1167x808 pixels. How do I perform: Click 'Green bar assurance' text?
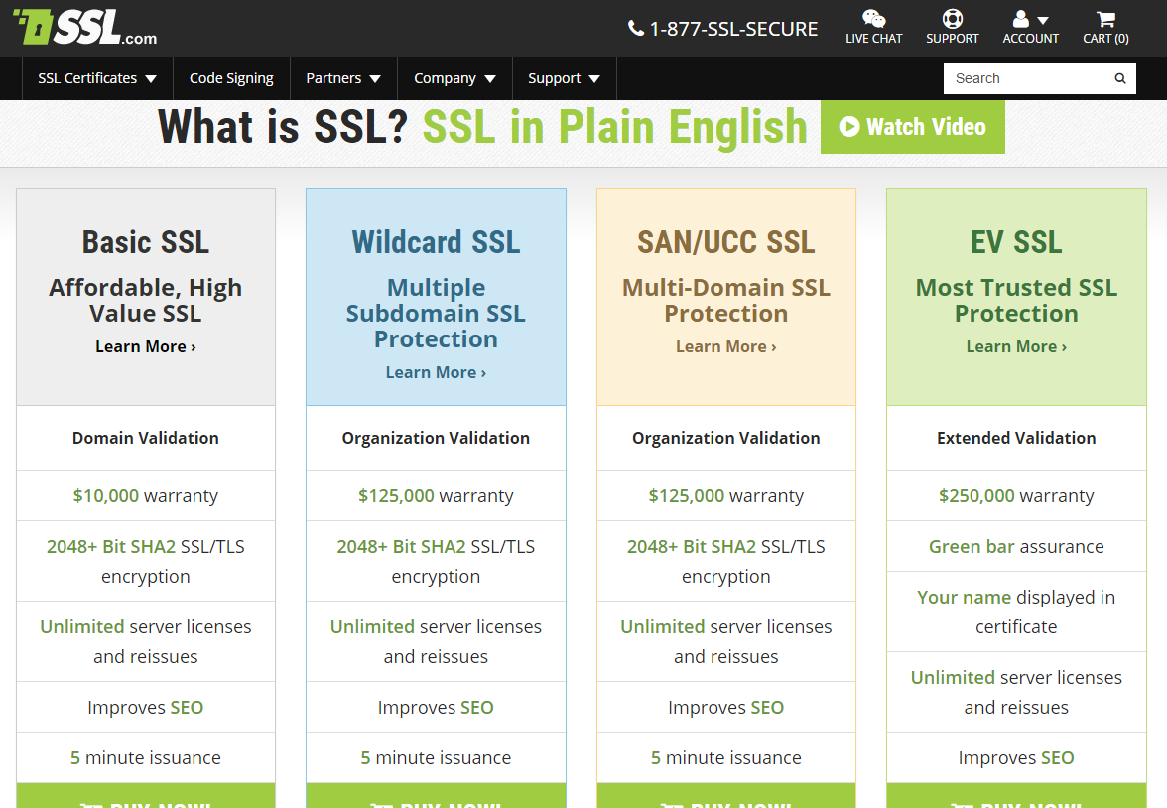[1016, 547]
